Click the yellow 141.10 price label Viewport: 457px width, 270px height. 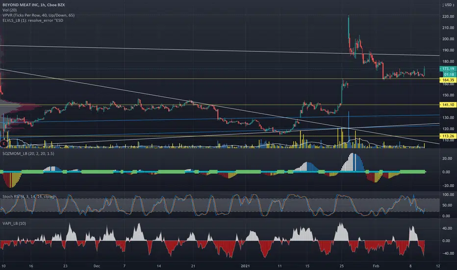coord(448,105)
